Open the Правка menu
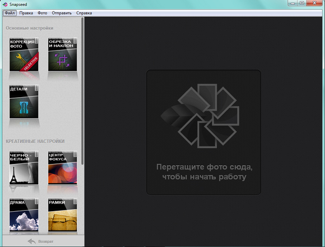 tap(26, 12)
